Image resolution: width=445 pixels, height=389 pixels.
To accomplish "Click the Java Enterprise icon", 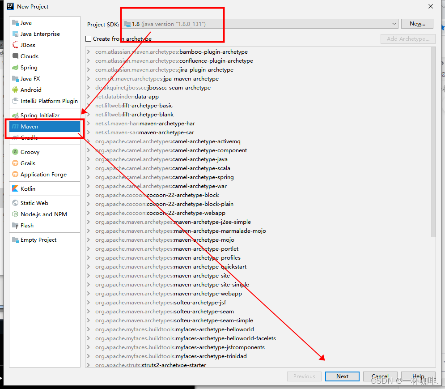I will [15, 34].
